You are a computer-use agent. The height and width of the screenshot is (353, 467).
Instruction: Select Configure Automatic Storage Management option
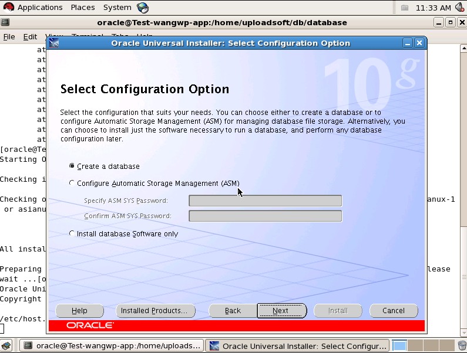tap(72, 183)
